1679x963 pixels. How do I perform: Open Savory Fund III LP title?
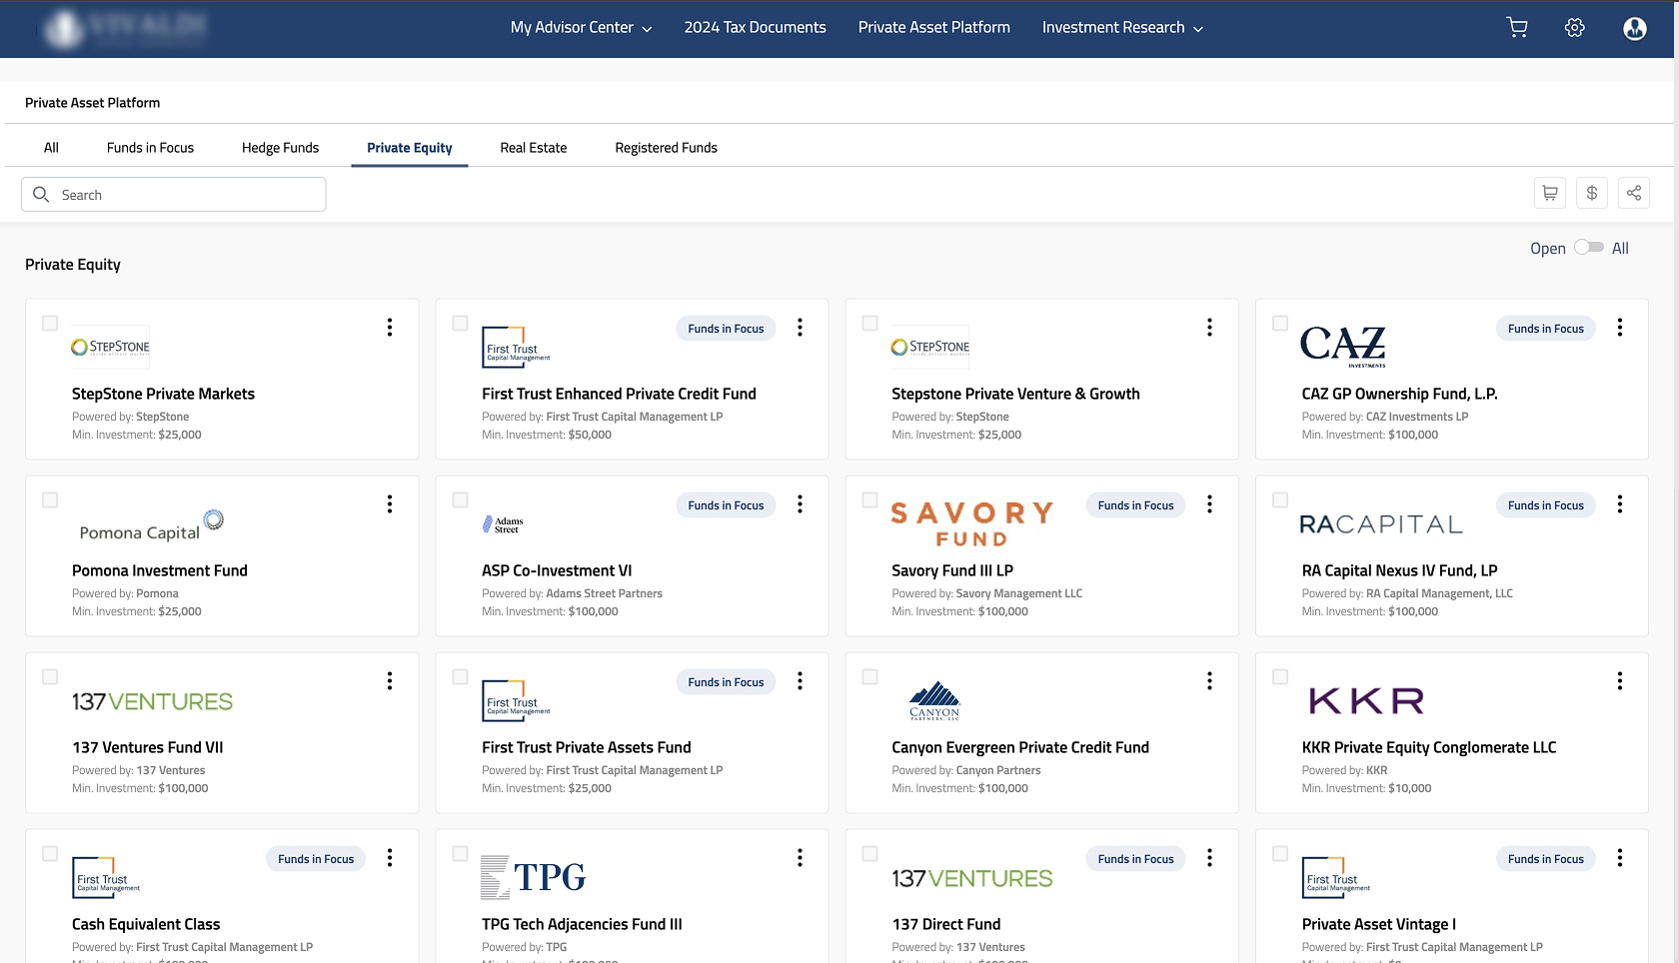click(x=952, y=570)
